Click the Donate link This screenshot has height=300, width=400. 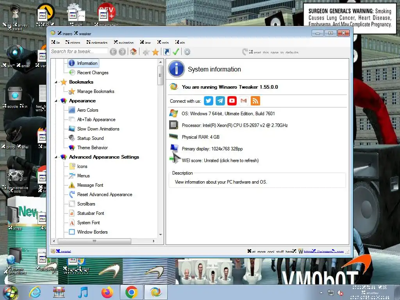[x=64, y=252]
